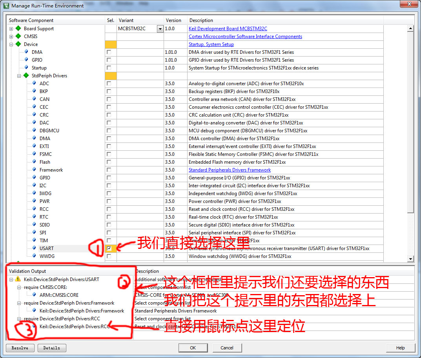Click the CMSIS component group icon

click(x=18, y=36)
